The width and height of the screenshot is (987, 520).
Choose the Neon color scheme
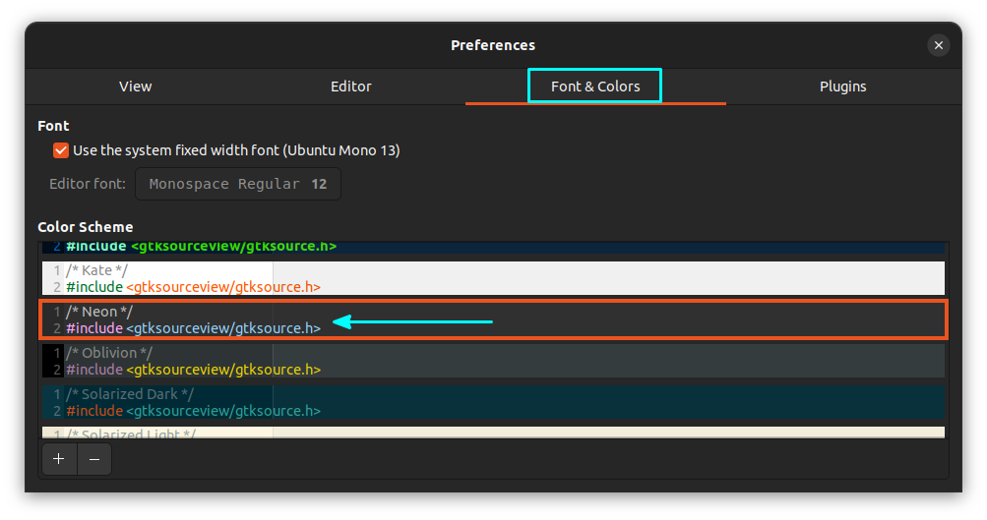pos(492,319)
